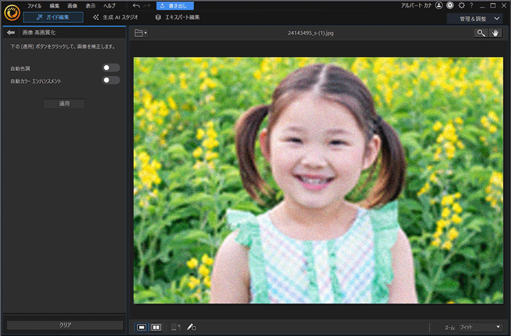Open the user account icon
Screen dimensions: 511x336
click(439, 5)
